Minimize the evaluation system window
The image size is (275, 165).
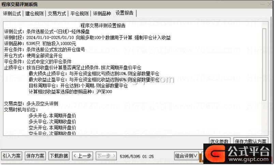click(x=262, y=4)
